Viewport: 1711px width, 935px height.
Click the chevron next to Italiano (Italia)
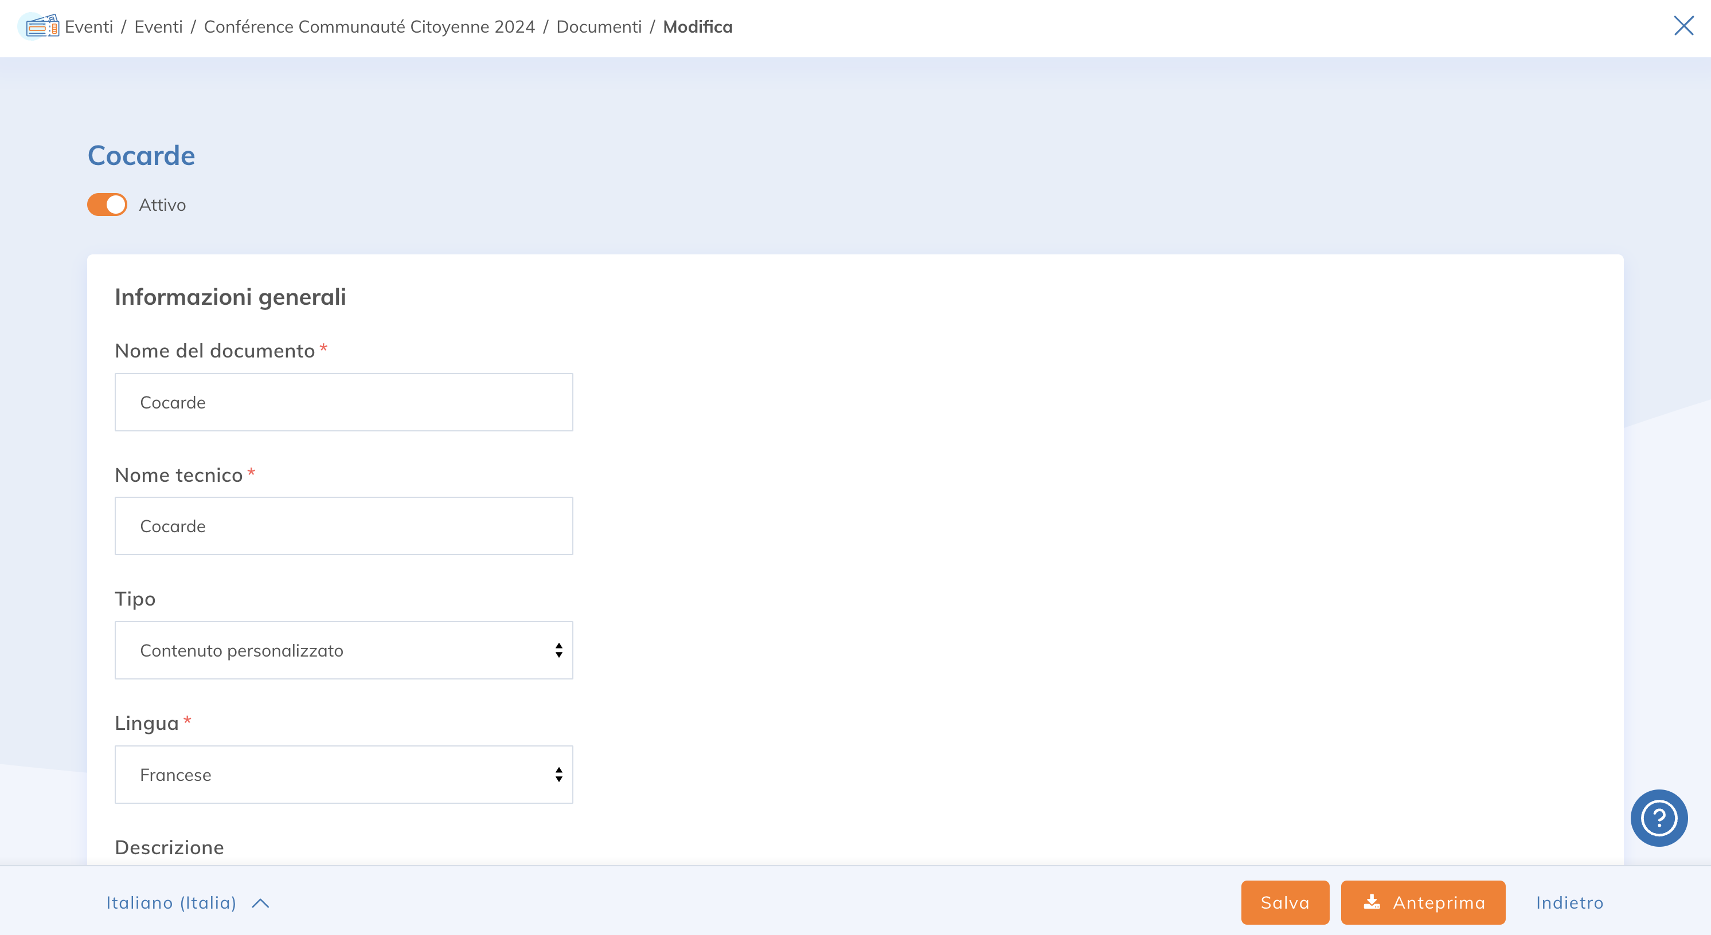pyautogui.click(x=260, y=903)
